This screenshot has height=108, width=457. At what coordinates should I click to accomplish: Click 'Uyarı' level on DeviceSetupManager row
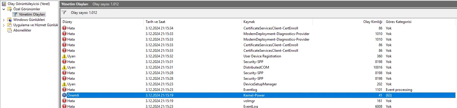[x=71, y=84]
